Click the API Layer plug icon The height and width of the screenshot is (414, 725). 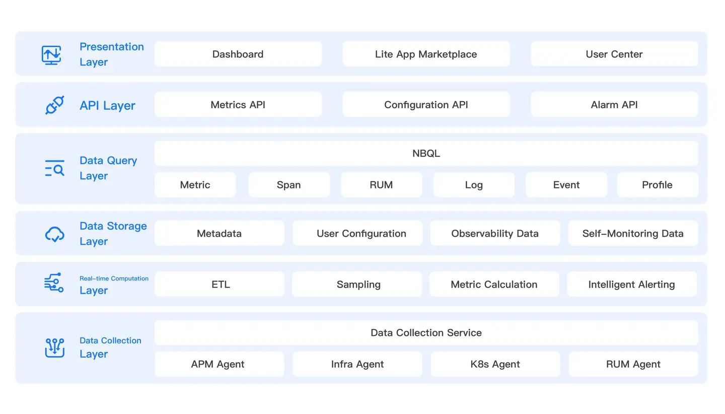point(54,105)
